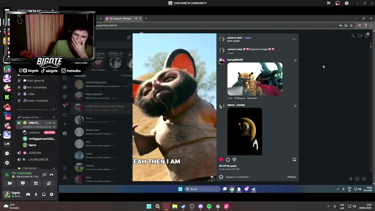
Task: Open Steam from the Windows taskbar
Action: (183, 207)
